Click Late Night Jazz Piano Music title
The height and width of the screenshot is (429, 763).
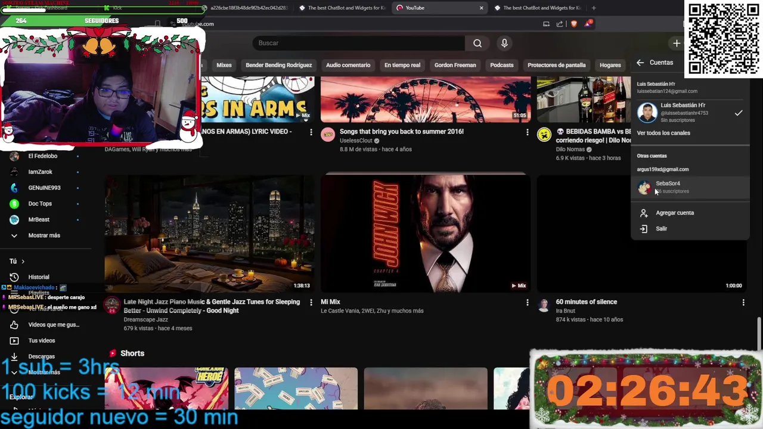(x=212, y=306)
